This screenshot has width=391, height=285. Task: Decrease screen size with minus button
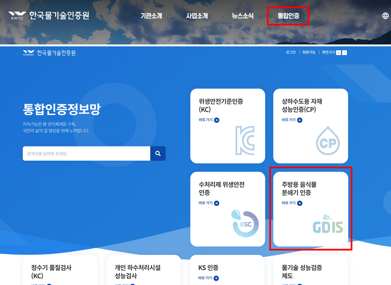coord(344,53)
